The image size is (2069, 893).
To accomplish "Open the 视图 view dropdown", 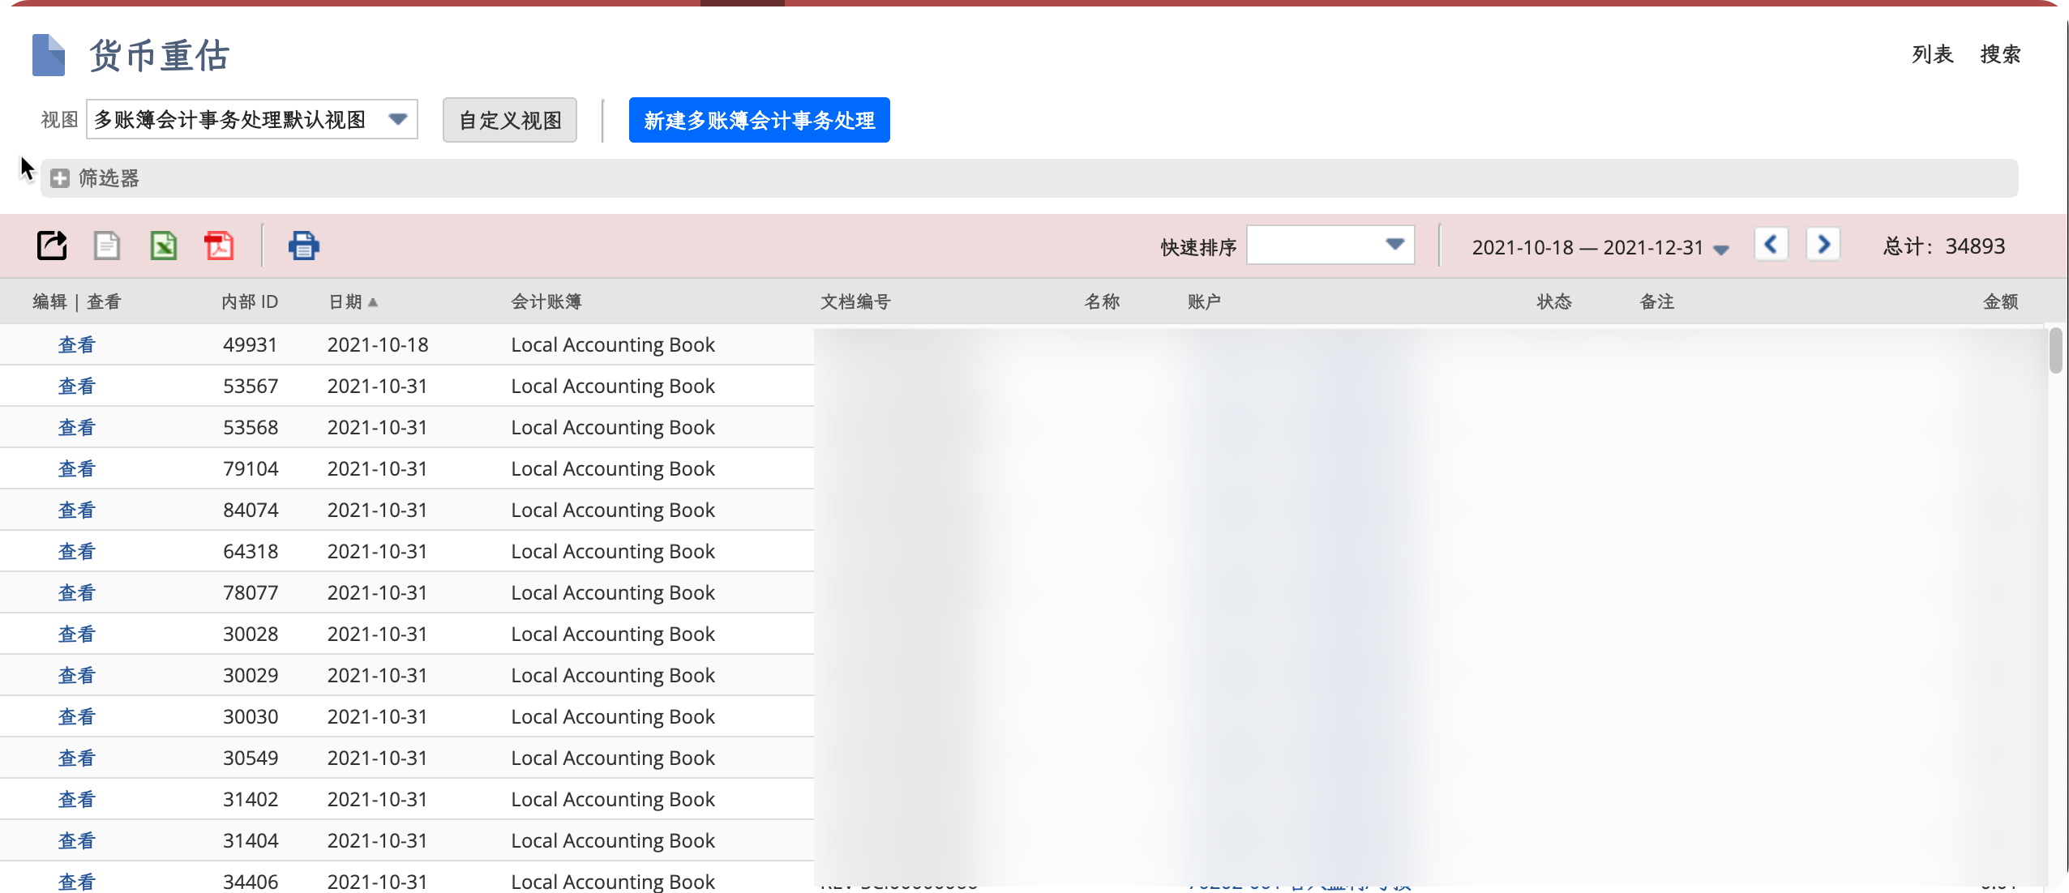I will [x=252, y=120].
